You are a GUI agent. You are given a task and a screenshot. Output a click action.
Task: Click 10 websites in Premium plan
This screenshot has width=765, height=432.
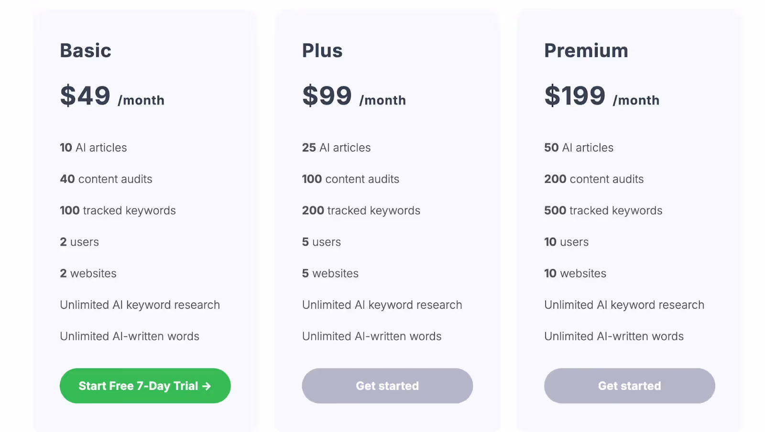coord(575,273)
